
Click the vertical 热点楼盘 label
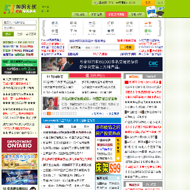118,146
